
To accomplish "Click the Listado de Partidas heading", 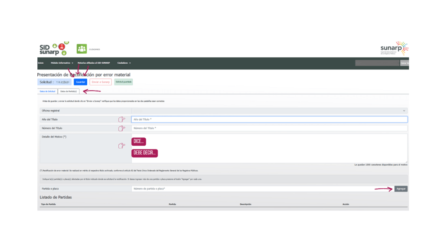I will click(56, 197).
